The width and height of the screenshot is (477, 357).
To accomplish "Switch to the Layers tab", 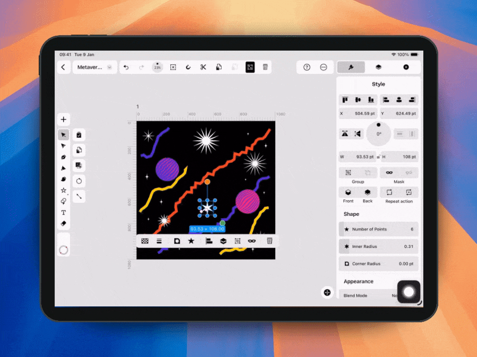I will pos(379,67).
